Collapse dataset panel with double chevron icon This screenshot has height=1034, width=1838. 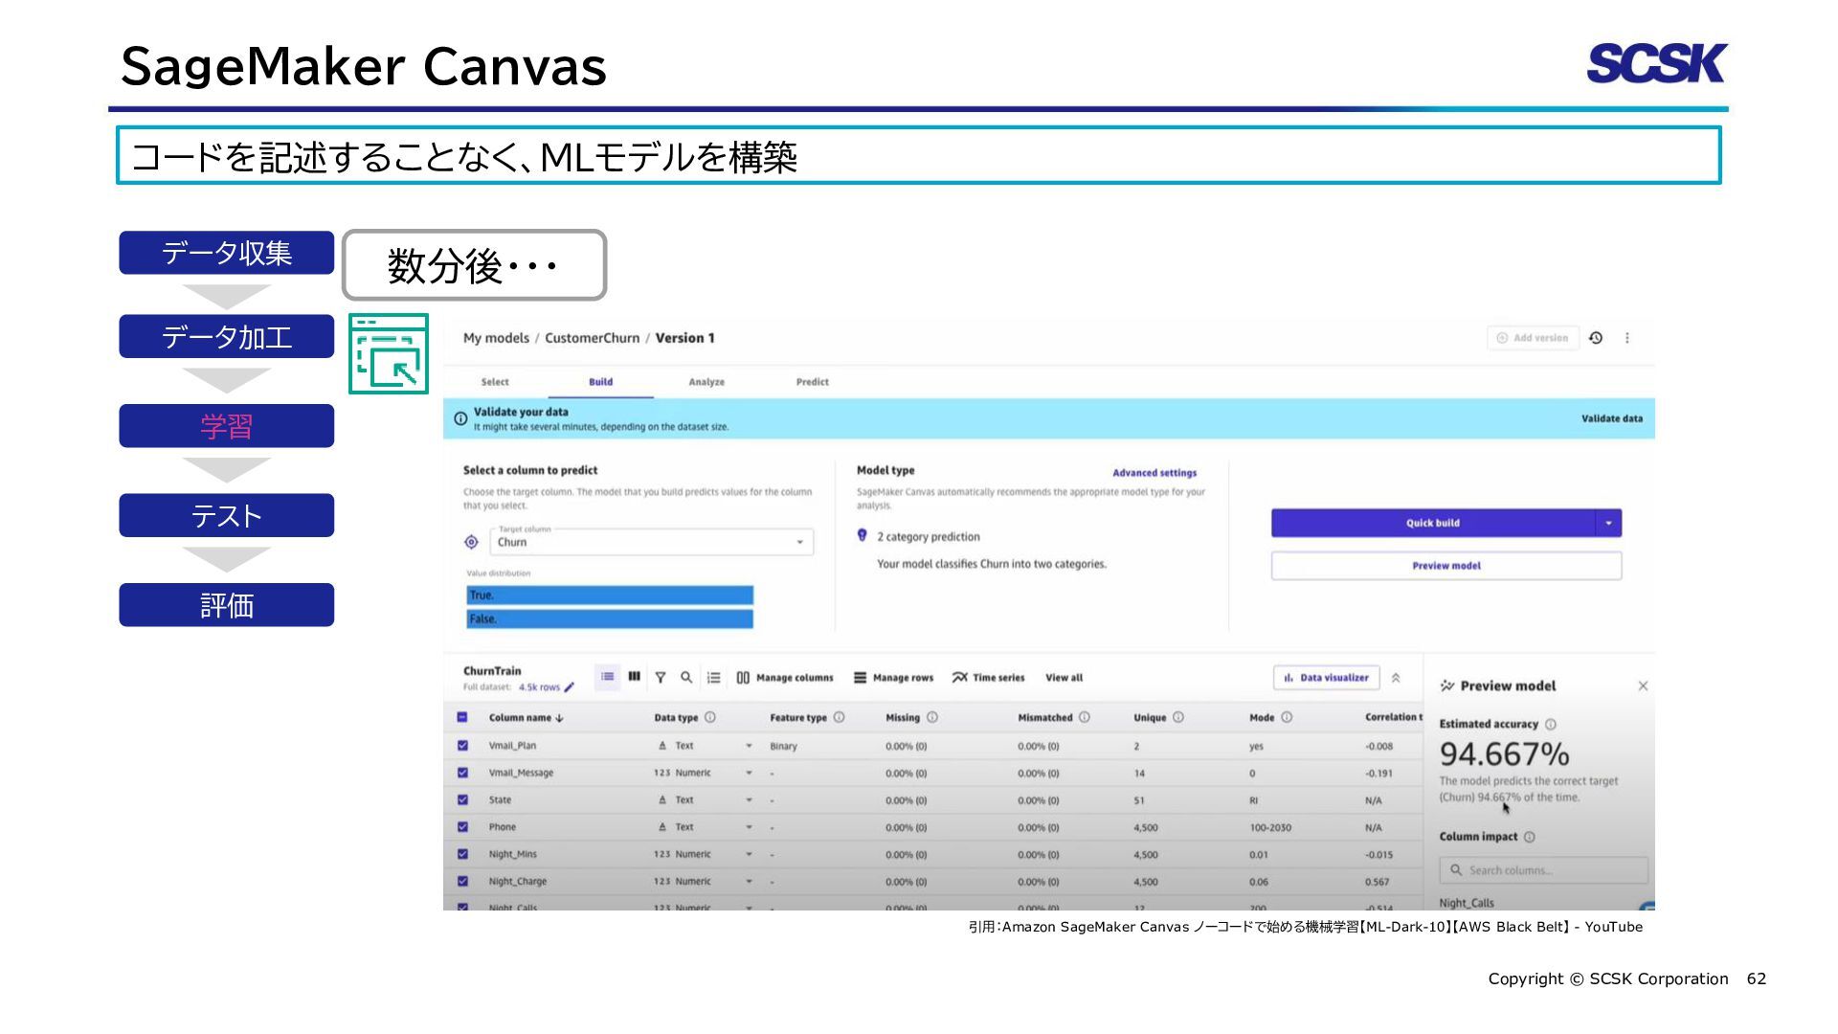pos(1396,678)
